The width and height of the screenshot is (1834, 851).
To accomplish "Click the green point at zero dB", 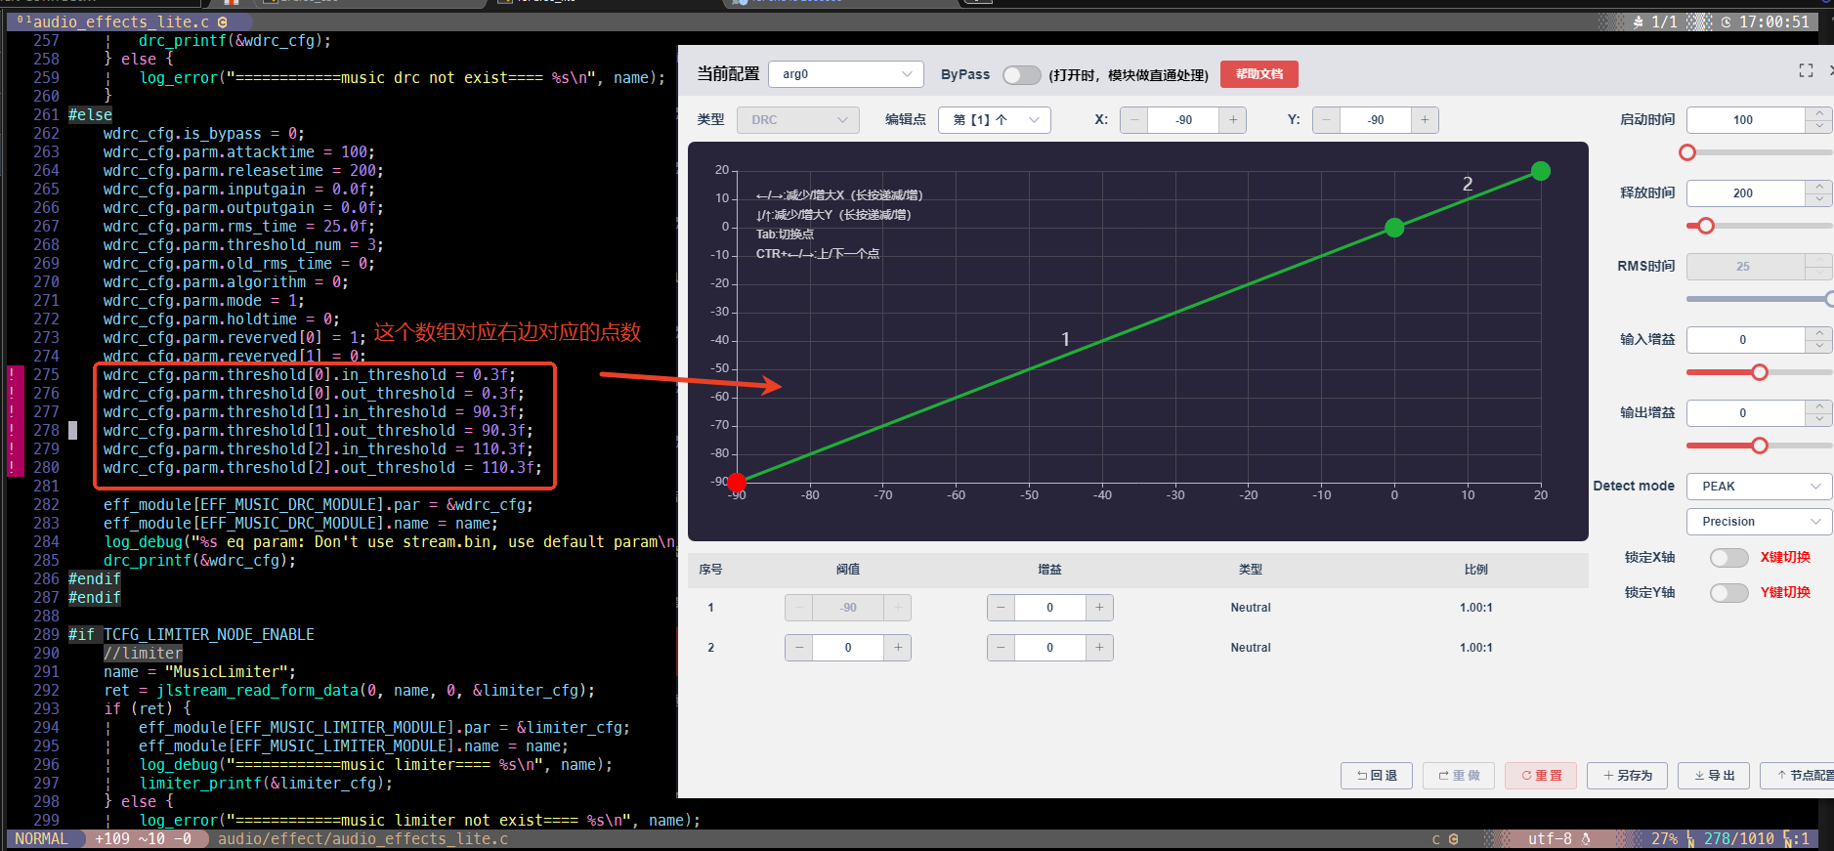I will (1394, 228).
